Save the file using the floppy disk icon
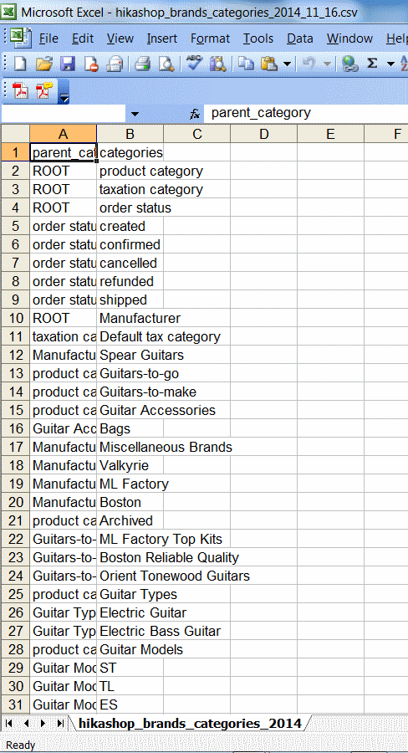Viewport: 408px width, 753px height. point(67,64)
